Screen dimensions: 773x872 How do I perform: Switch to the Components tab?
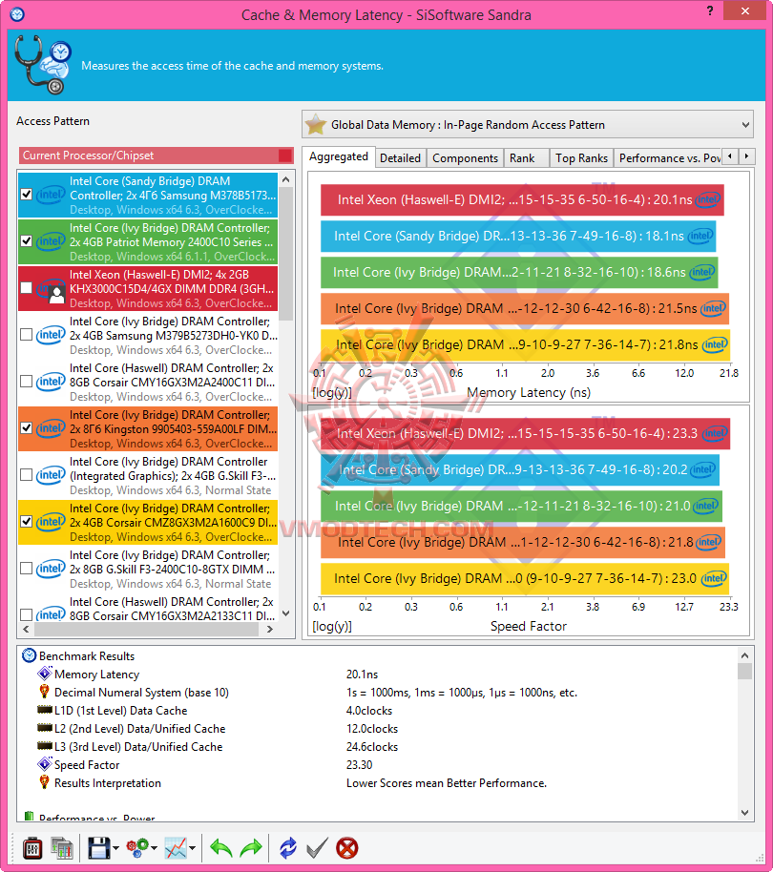[466, 158]
